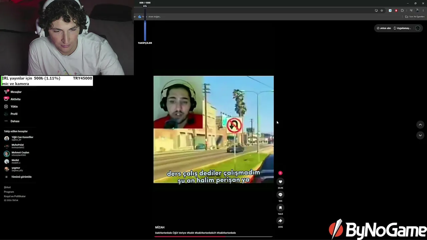
Task: Like the video with the heart icon
Action: tap(280, 182)
